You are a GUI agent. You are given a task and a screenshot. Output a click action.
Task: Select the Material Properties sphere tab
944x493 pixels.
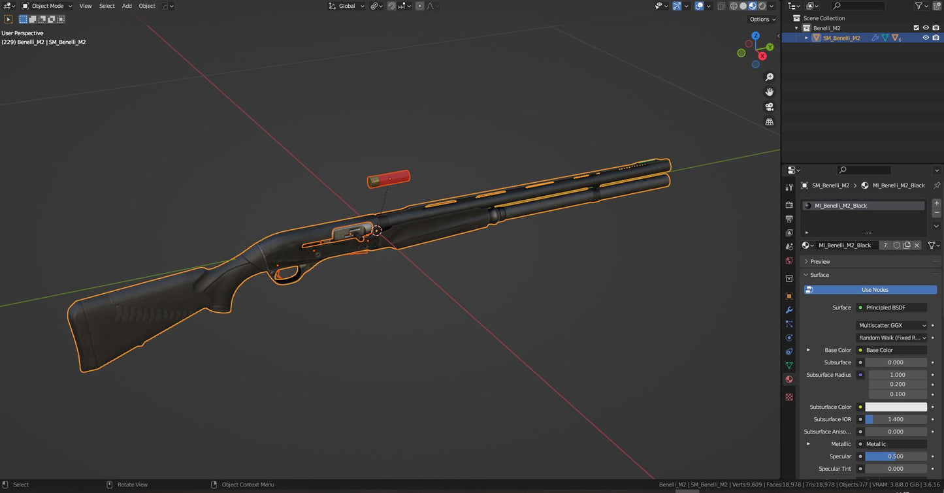point(789,379)
